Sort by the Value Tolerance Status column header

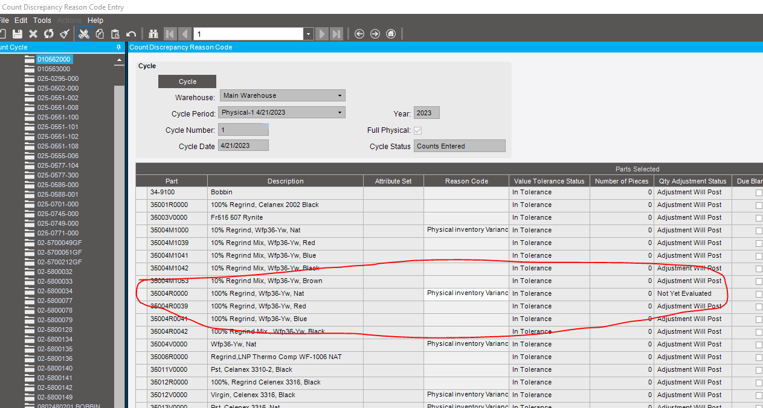(x=549, y=181)
